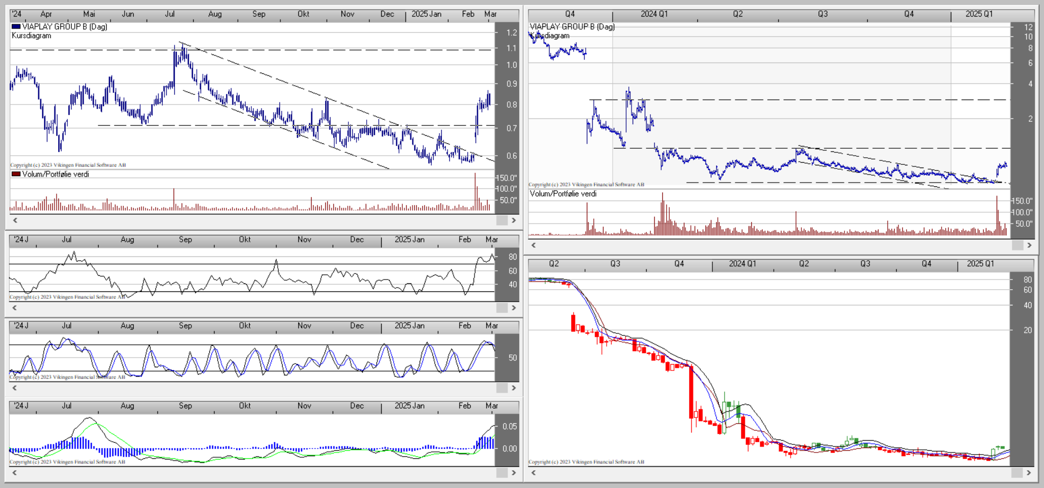
Task: Click '2024 Q1' on candlestick chart time axis
Action: point(742,263)
